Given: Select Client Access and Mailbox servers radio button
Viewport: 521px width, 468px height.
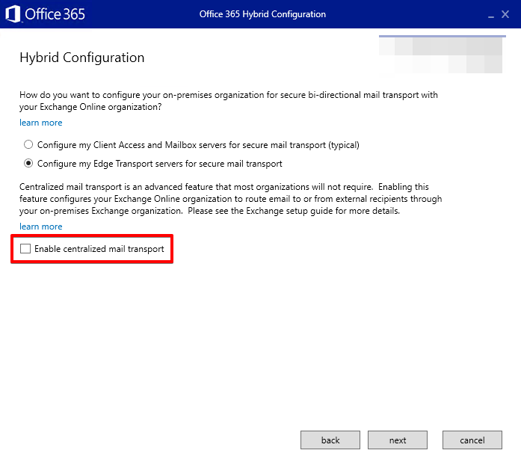Looking at the screenshot, I should click(28, 145).
